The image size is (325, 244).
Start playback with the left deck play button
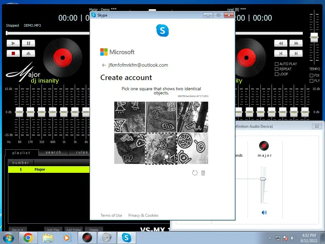[x=13, y=43]
